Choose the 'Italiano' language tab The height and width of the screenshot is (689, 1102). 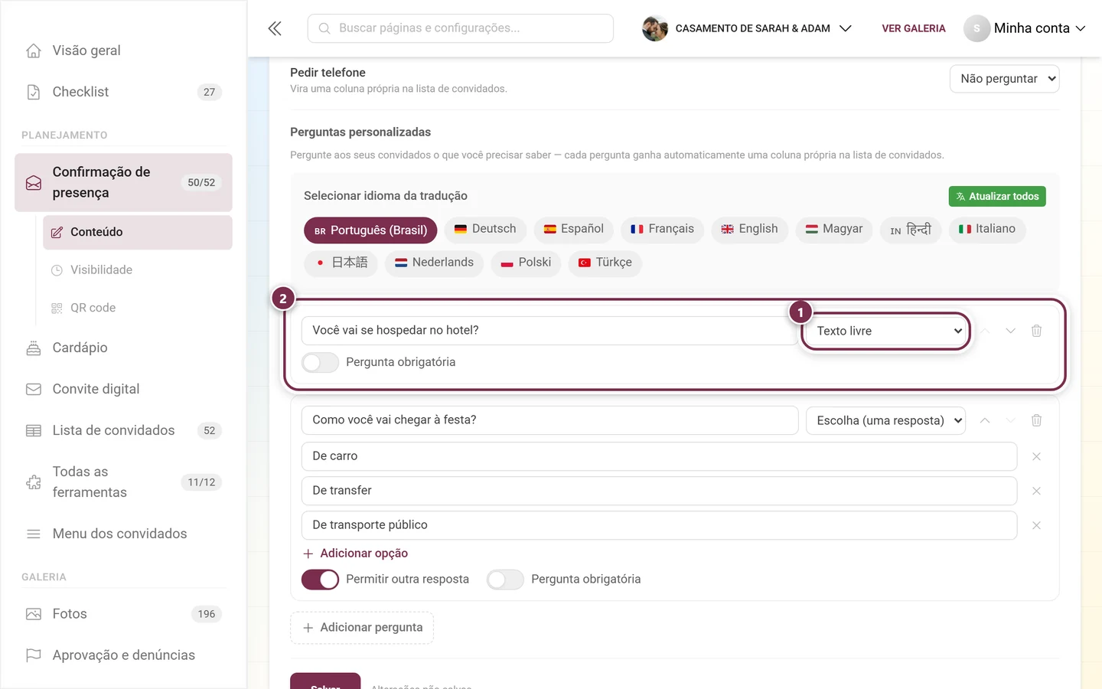(987, 229)
